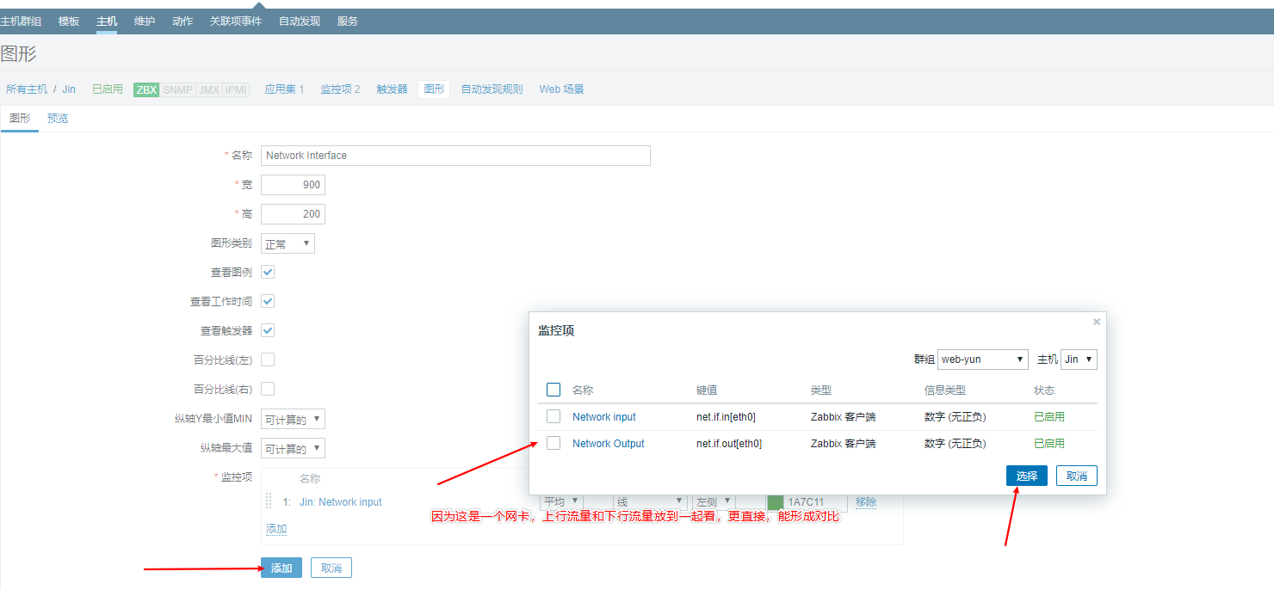Screen dimensions: 1274x590
Task: Switch to the 预览 tab
Action: [x=58, y=119]
